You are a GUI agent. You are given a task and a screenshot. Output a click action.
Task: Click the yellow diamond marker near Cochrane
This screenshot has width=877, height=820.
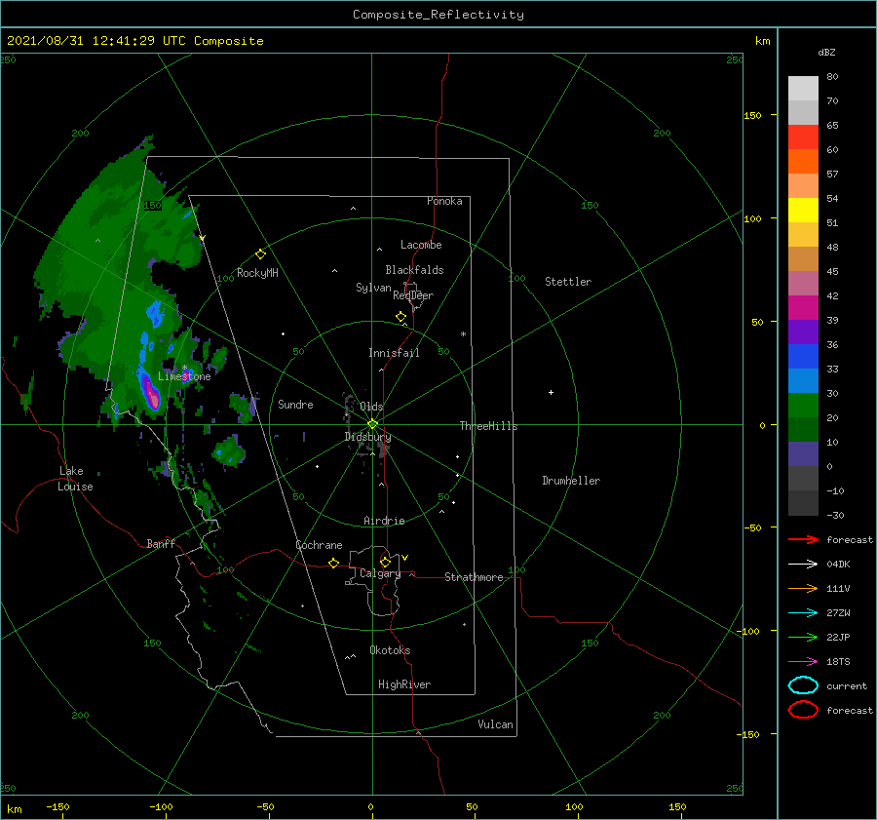(x=333, y=563)
